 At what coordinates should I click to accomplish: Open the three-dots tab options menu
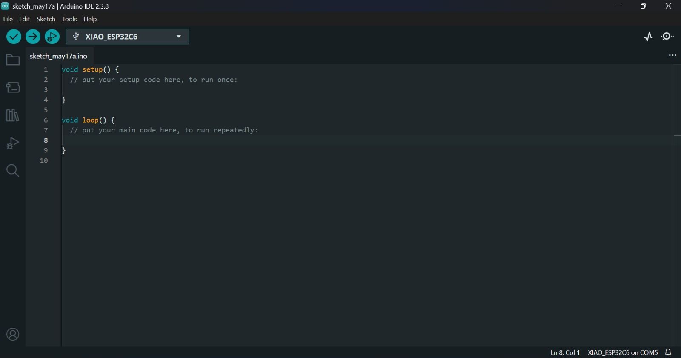(x=672, y=55)
